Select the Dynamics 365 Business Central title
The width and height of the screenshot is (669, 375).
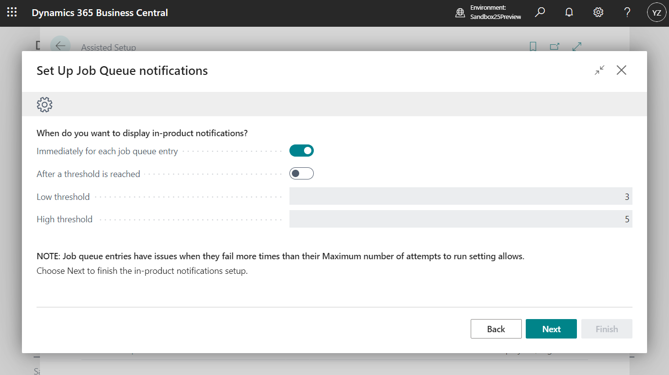pos(100,12)
